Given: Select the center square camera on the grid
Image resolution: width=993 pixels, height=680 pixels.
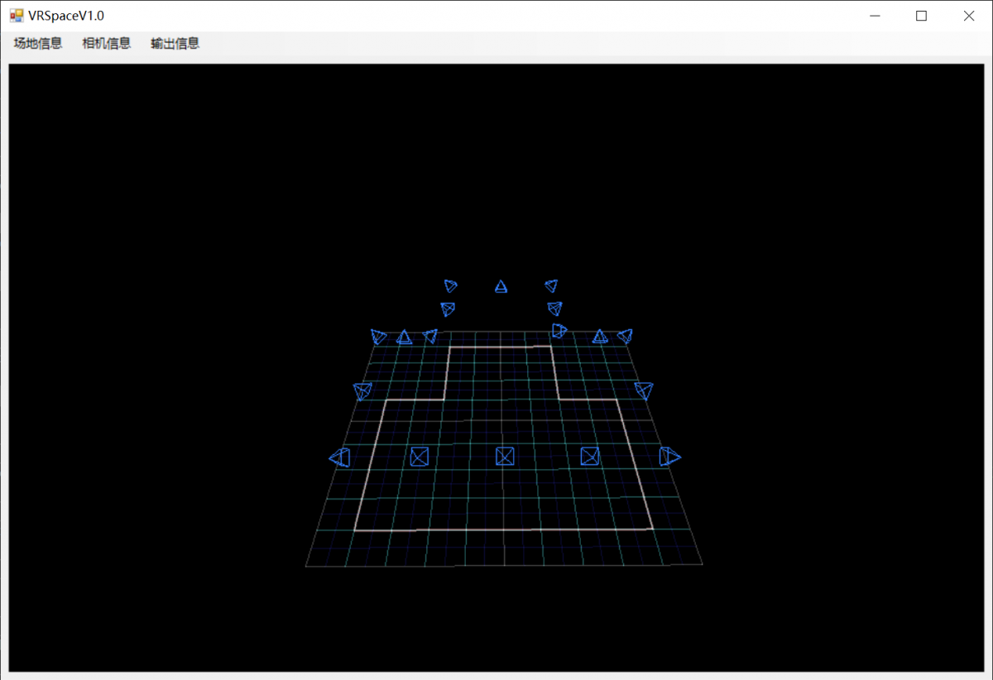Looking at the screenshot, I should coord(505,456).
